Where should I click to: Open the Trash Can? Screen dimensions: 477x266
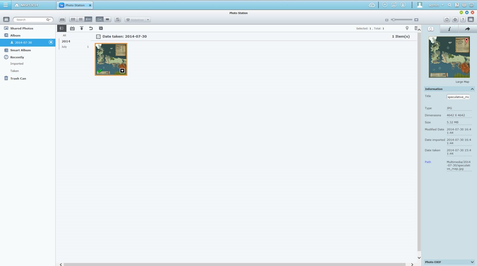click(x=18, y=78)
